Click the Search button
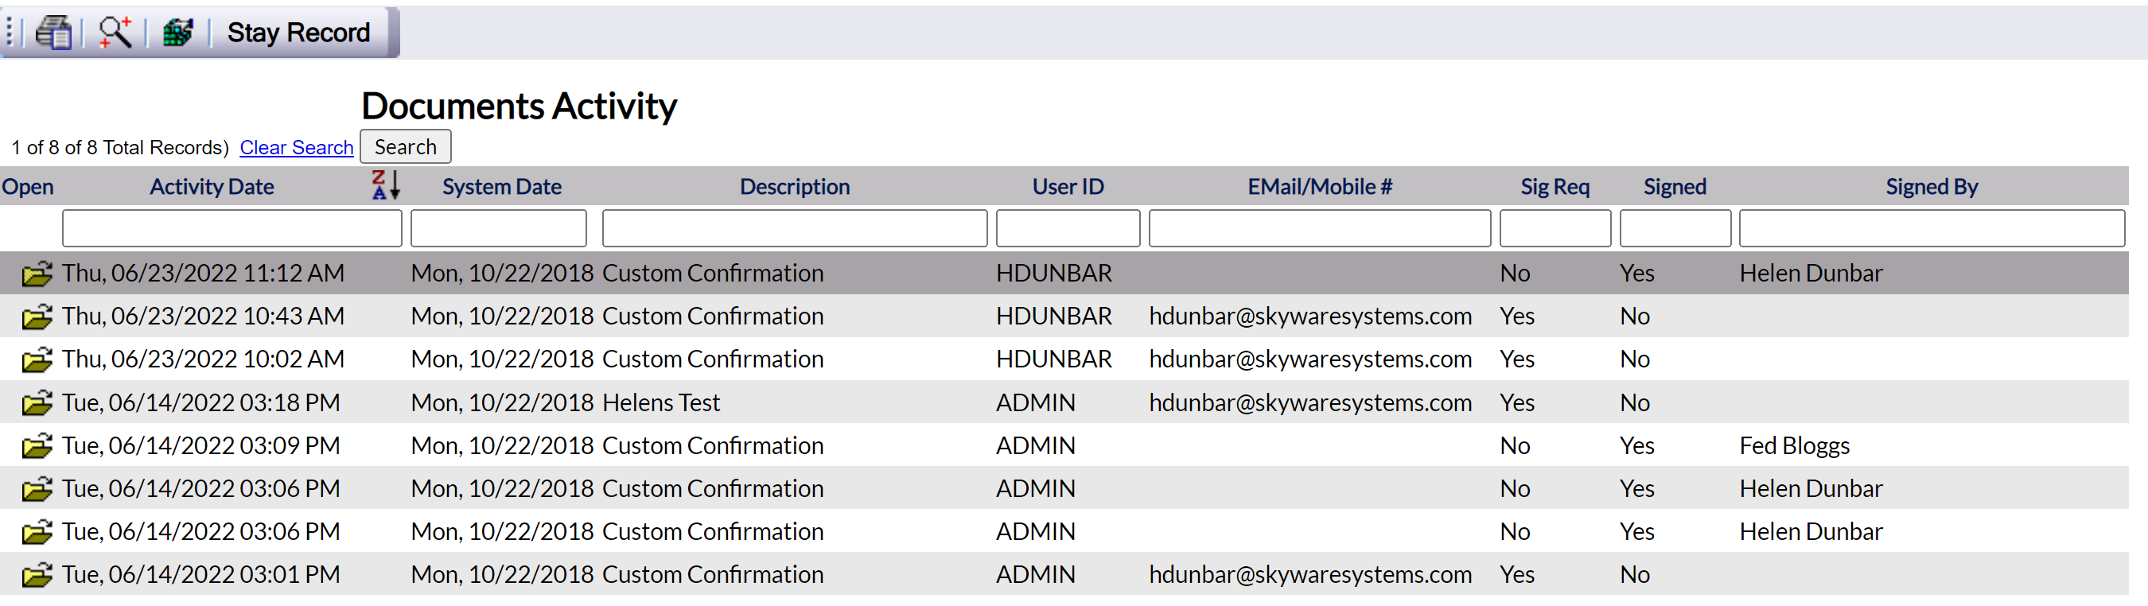 coord(405,146)
